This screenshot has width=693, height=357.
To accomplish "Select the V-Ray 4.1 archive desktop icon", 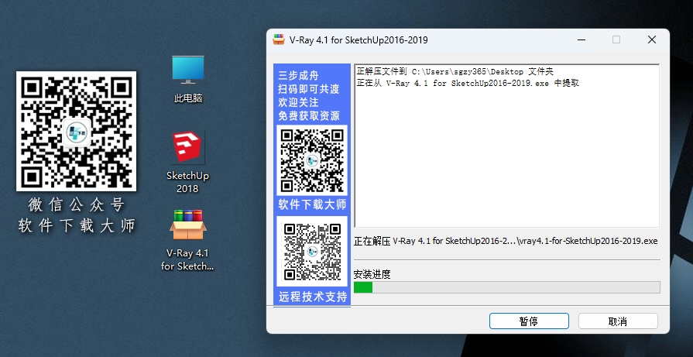I will point(188,240).
